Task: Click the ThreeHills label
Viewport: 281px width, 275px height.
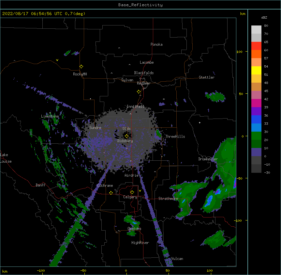Action: click(x=175, y=137)
